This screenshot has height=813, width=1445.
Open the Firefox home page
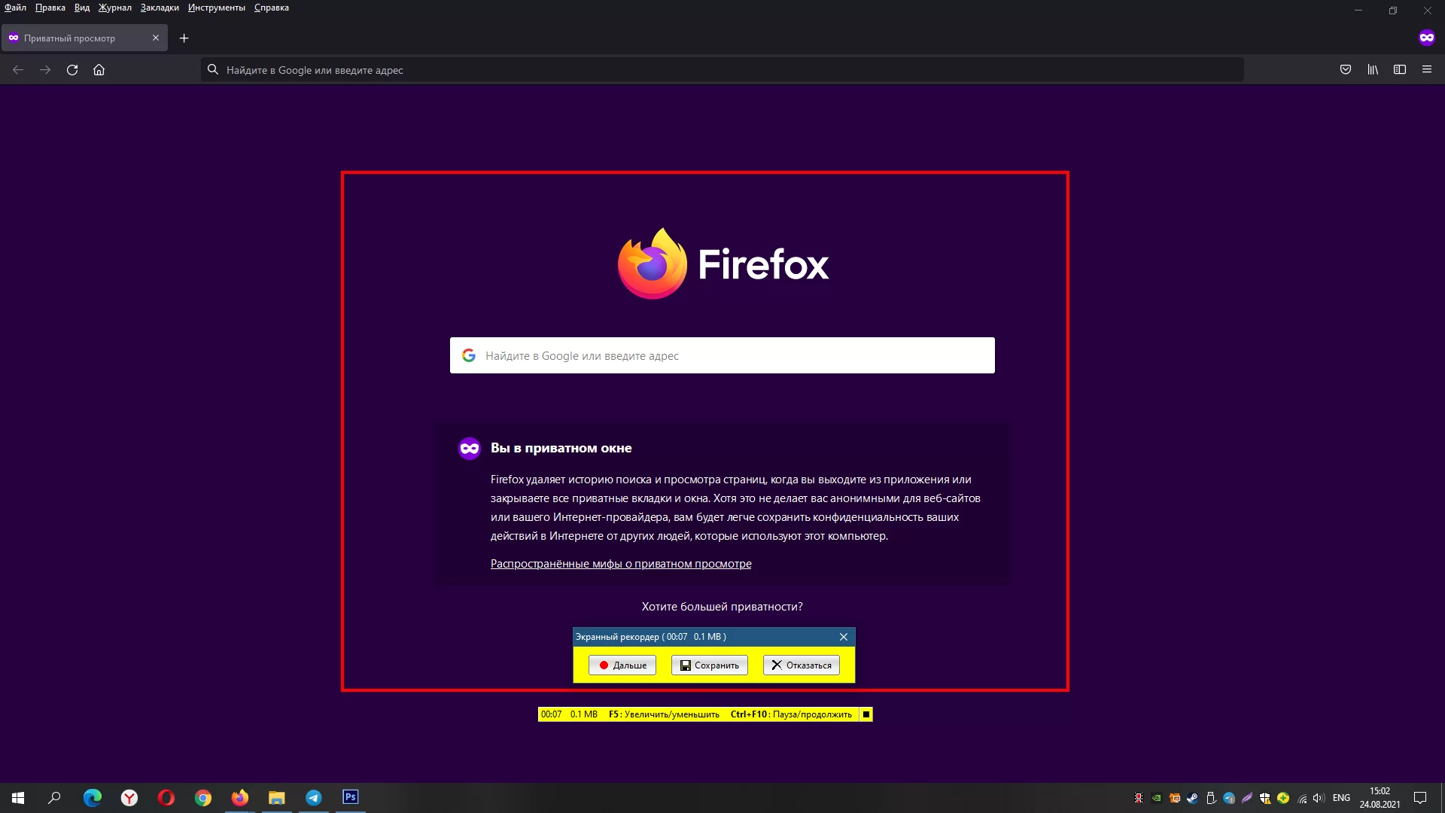pyautogui.click(x=99, y=70)
